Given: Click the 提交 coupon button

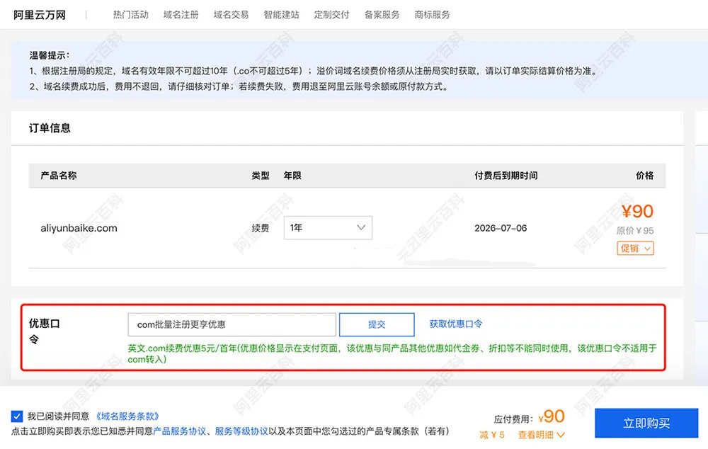Looking at the screenshot, I should pyautogui.click(x=377, y=324).
